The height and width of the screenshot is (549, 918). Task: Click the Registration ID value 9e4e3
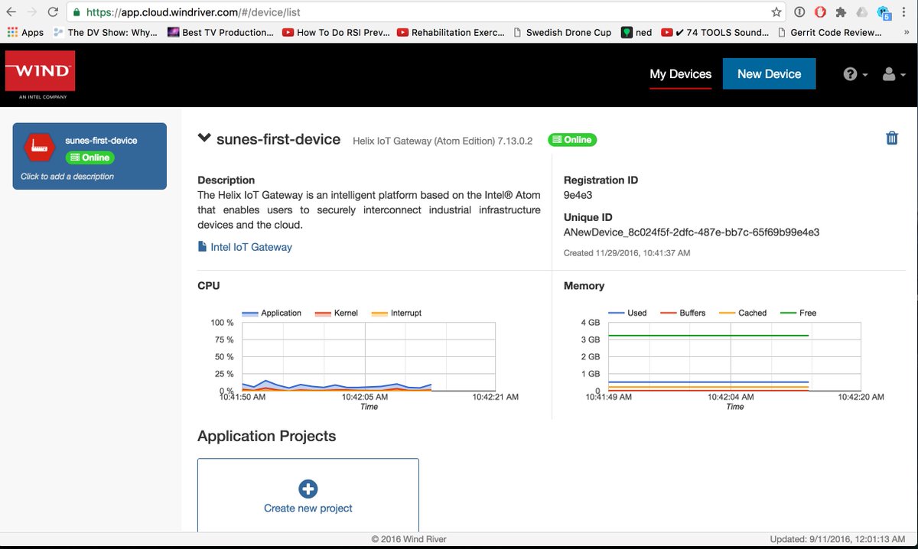coord(578,195)
